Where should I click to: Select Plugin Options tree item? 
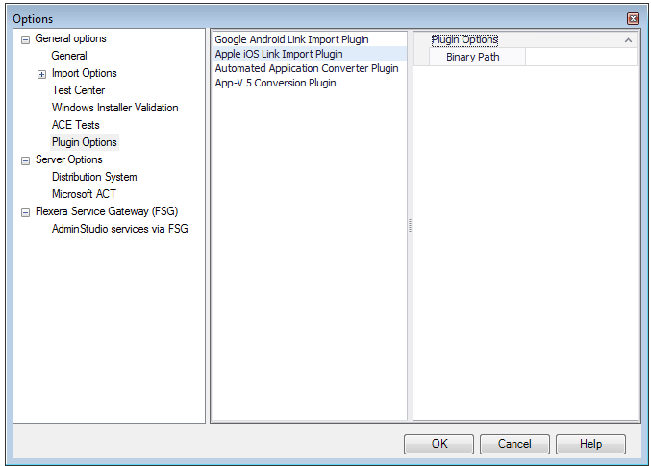coord(84,142)
